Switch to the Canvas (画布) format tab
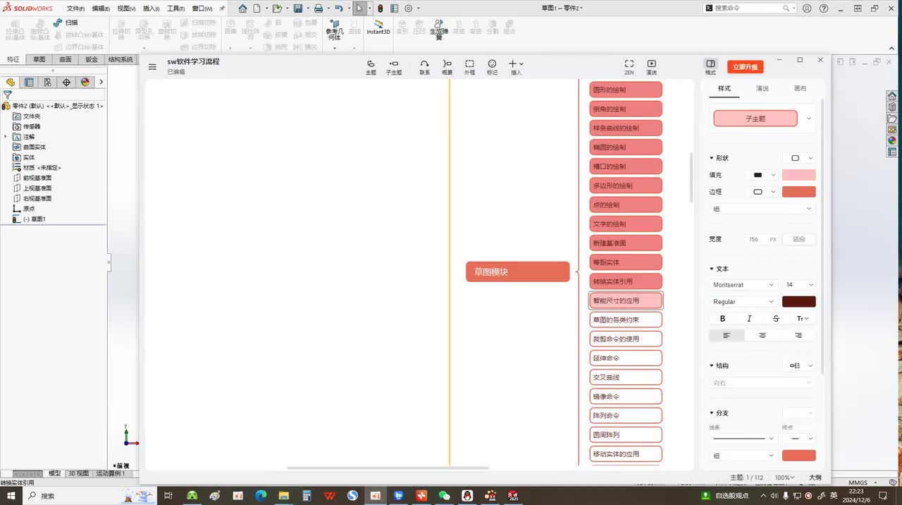 click(x=801, y=89)
